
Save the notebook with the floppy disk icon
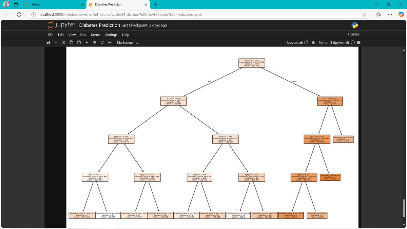[x=48, y=42]
